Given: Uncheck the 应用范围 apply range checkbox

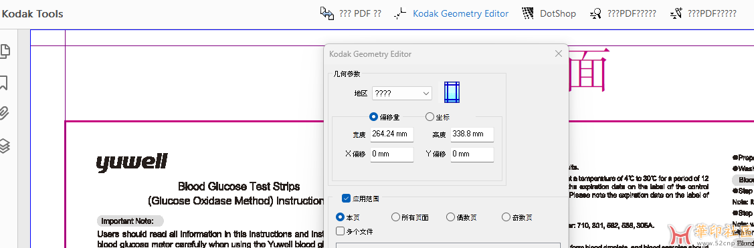Looking at the screenshot, I should (x=346, y=198).
